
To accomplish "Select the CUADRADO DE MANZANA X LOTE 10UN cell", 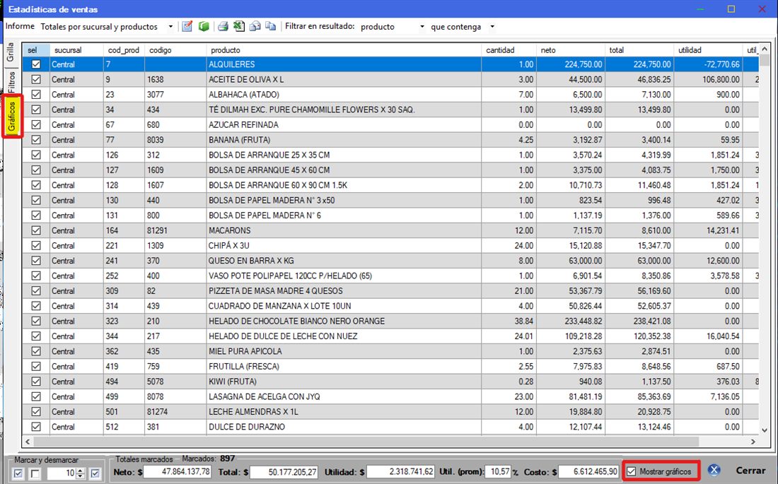I will [x=343, y=306].
